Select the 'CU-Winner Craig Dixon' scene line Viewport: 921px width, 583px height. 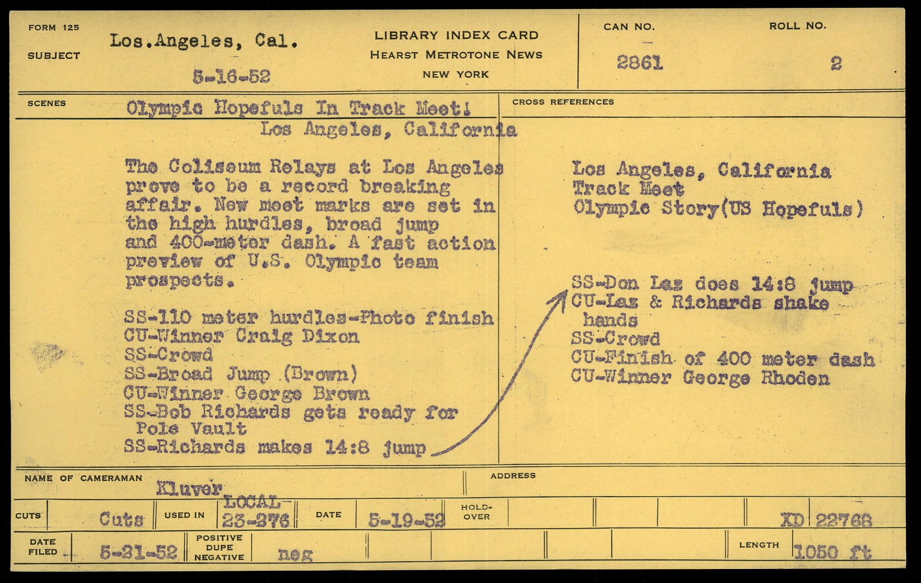pyautogui.click(x=241, y=336)
